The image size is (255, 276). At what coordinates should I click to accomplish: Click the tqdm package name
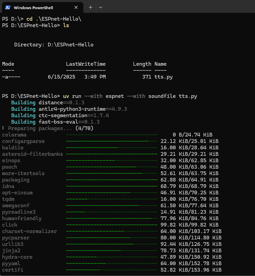coord(8,199)
